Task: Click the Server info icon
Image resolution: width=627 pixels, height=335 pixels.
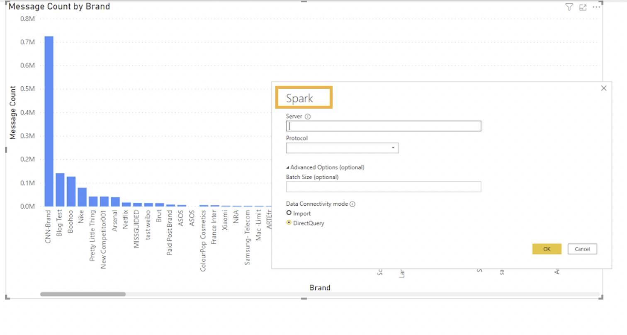Action: 307,117
